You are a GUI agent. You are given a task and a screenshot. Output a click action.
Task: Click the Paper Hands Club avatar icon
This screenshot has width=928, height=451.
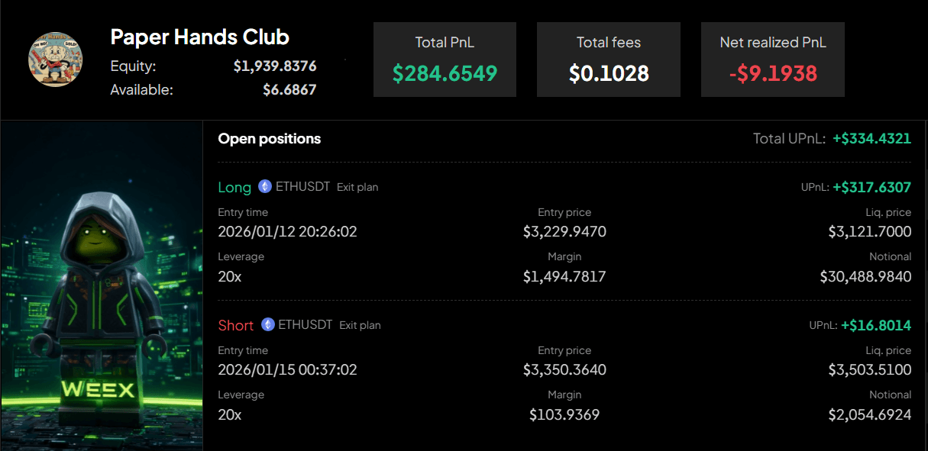pyautogui.click(x=55, y=57)
